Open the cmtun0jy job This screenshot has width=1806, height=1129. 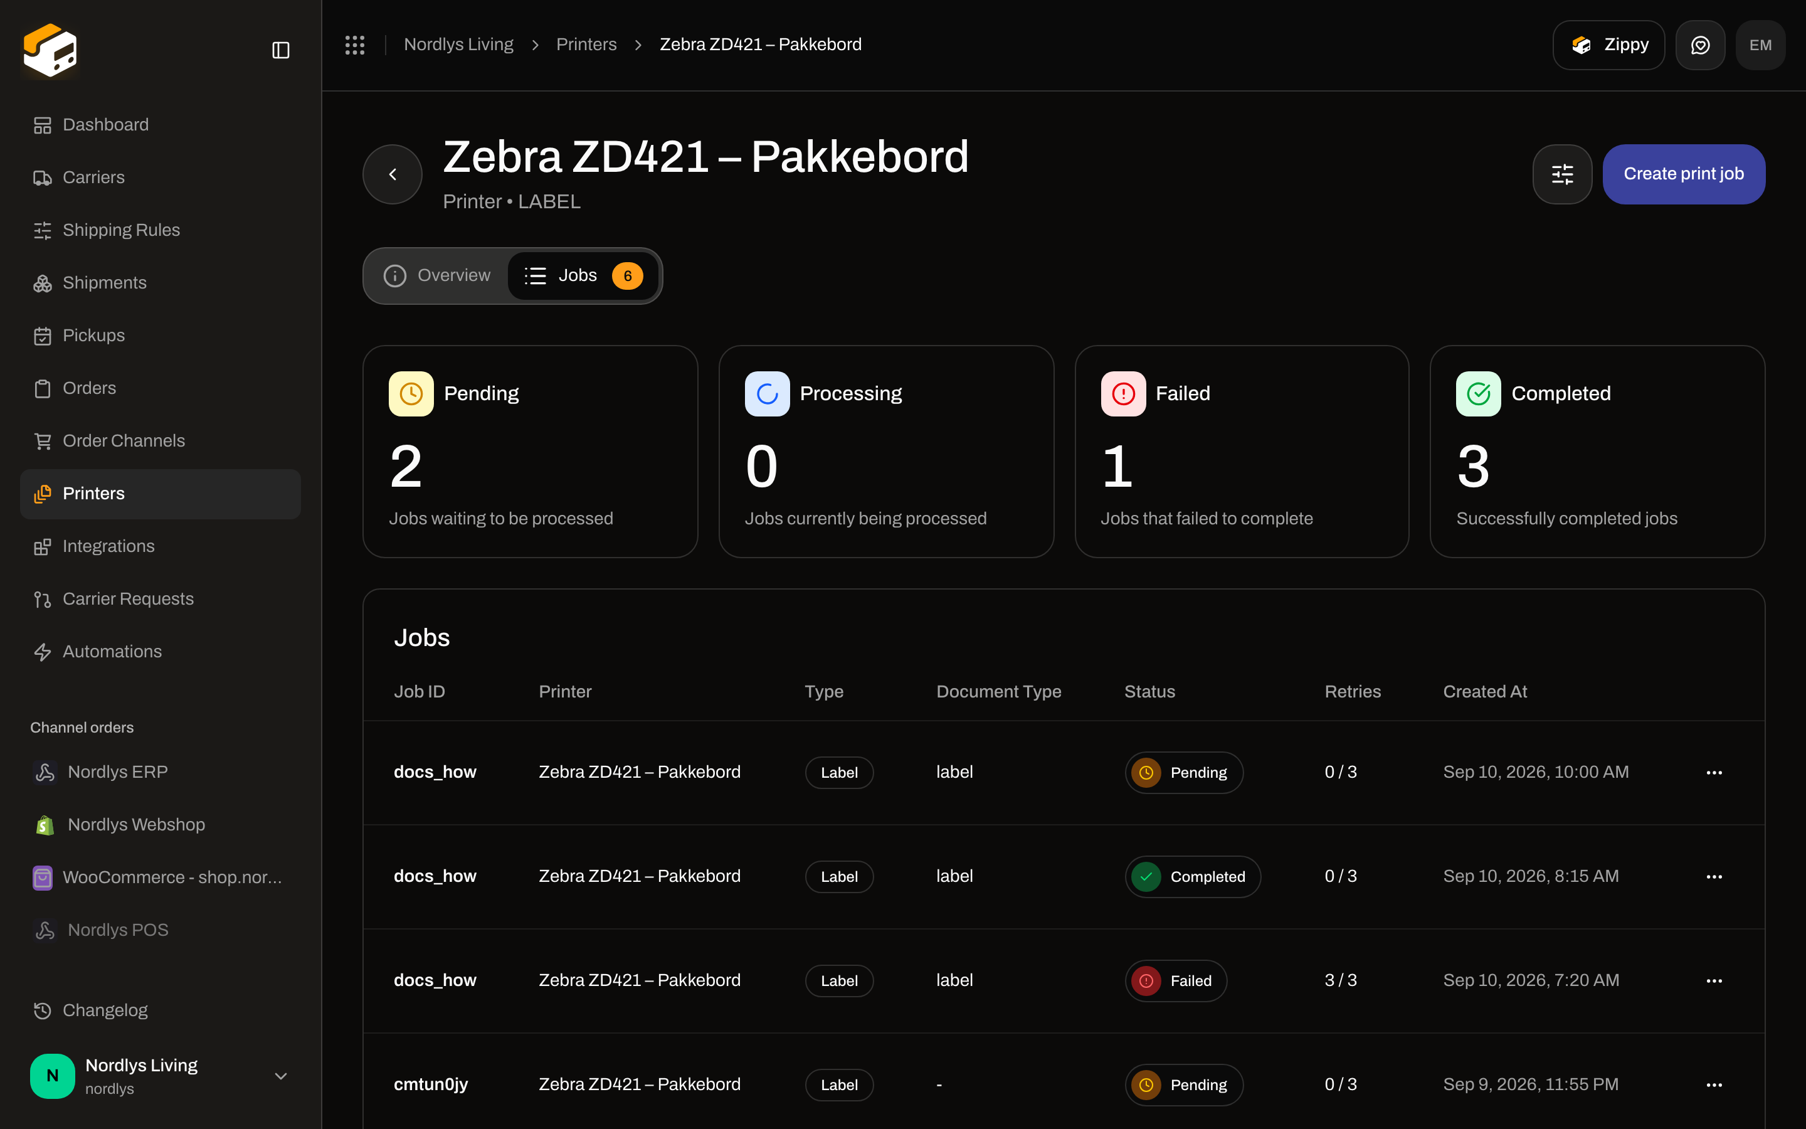[431, 1085]
